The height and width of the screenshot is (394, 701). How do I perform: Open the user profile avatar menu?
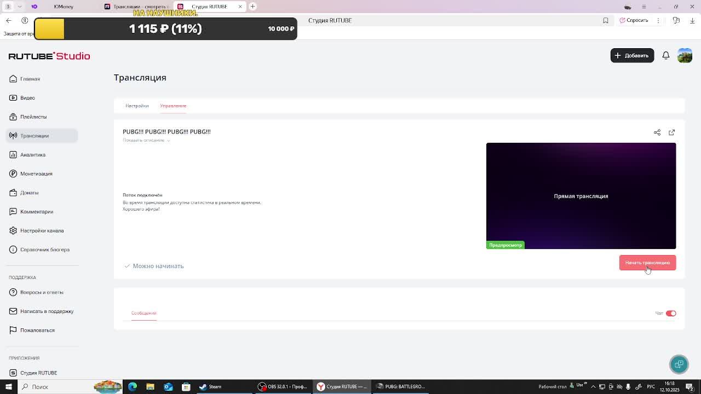tap(685, 55)
